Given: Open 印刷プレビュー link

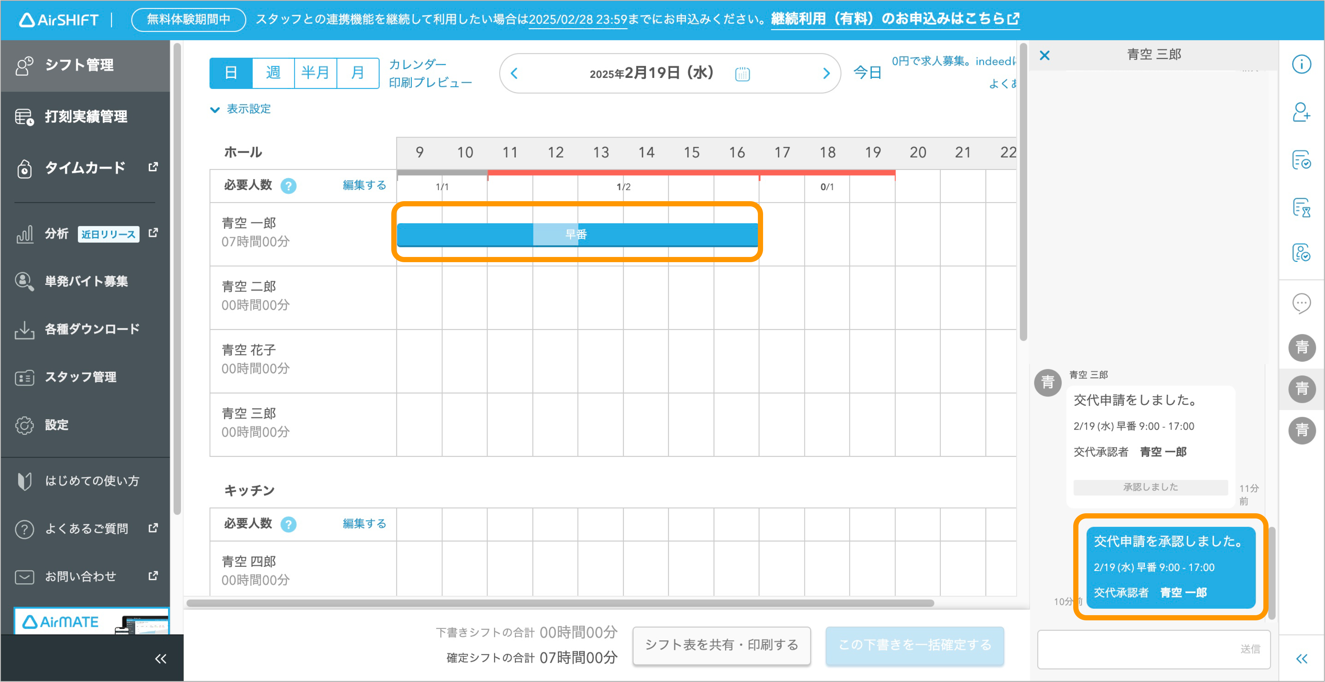Looking at the screenshot, I should (x=430, y=82).
